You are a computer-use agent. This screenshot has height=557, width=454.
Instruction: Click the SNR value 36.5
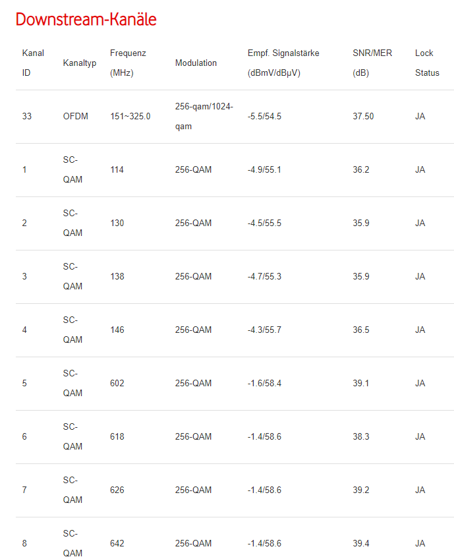361,330
